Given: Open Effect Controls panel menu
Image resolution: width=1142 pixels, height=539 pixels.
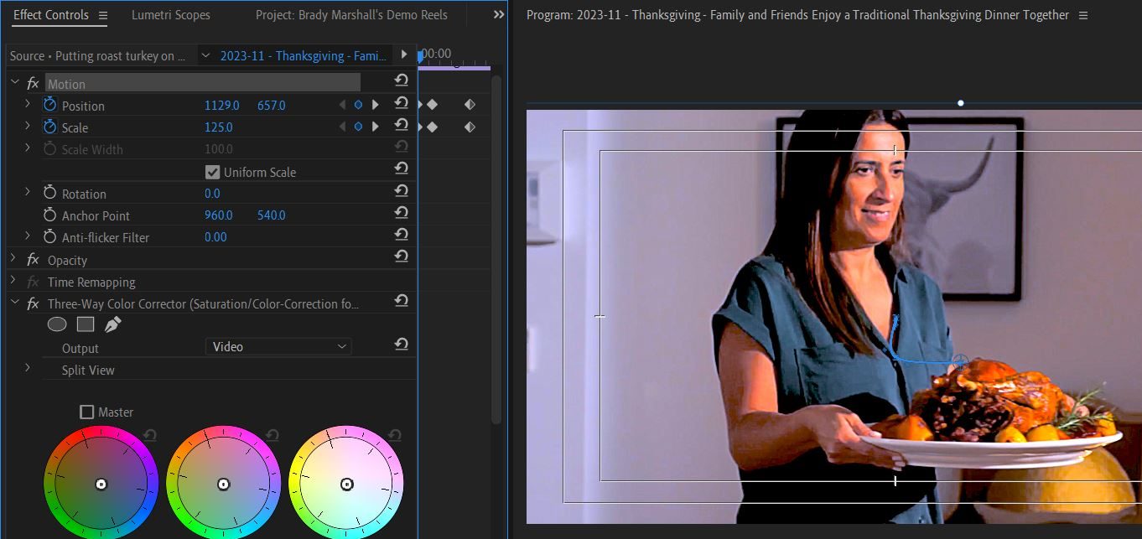Looking at the screenshot, I should (103, 15).
